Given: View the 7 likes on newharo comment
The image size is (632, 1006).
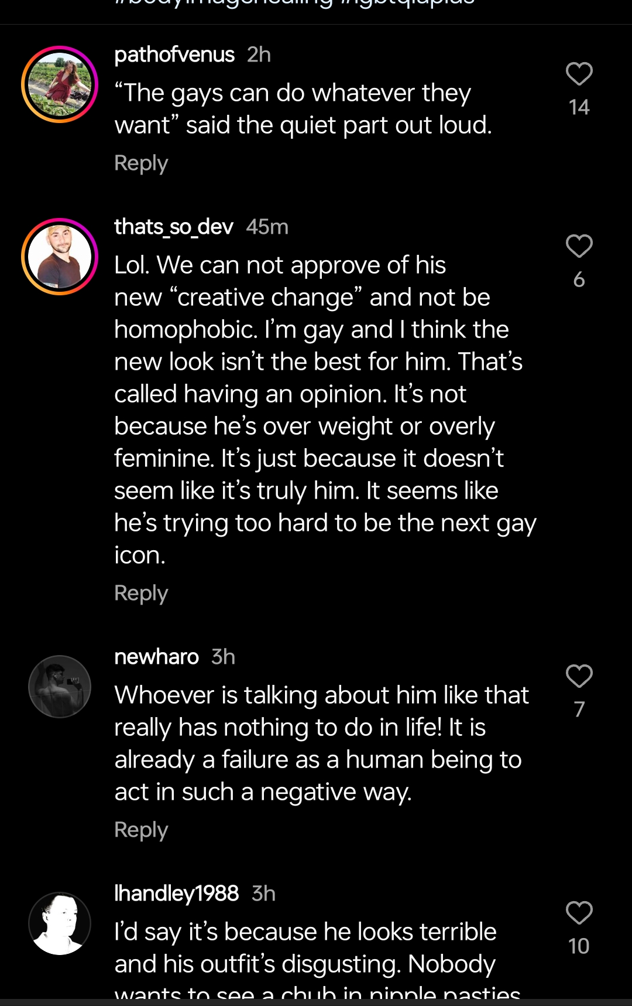Looking at the screenshot, I should click(579, 710).
